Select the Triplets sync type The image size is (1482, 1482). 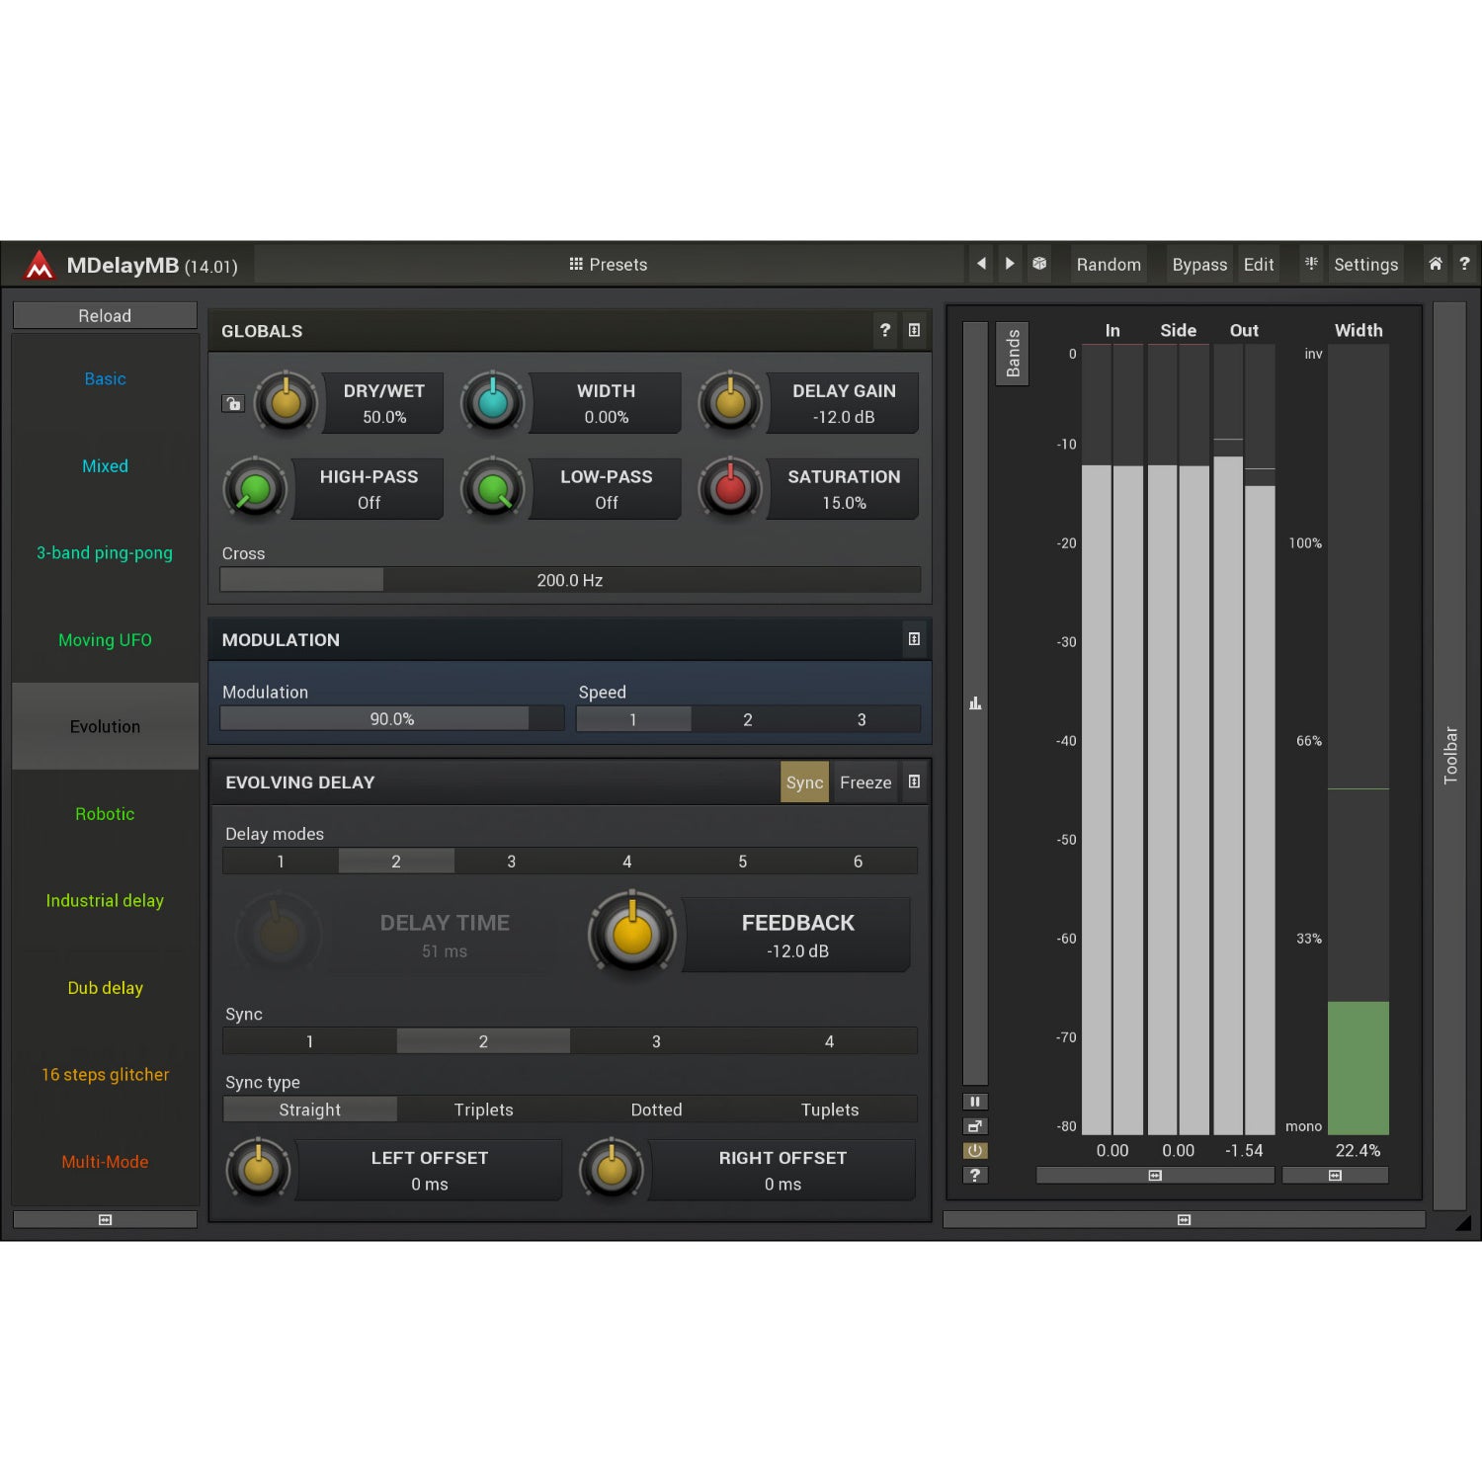483,1110
